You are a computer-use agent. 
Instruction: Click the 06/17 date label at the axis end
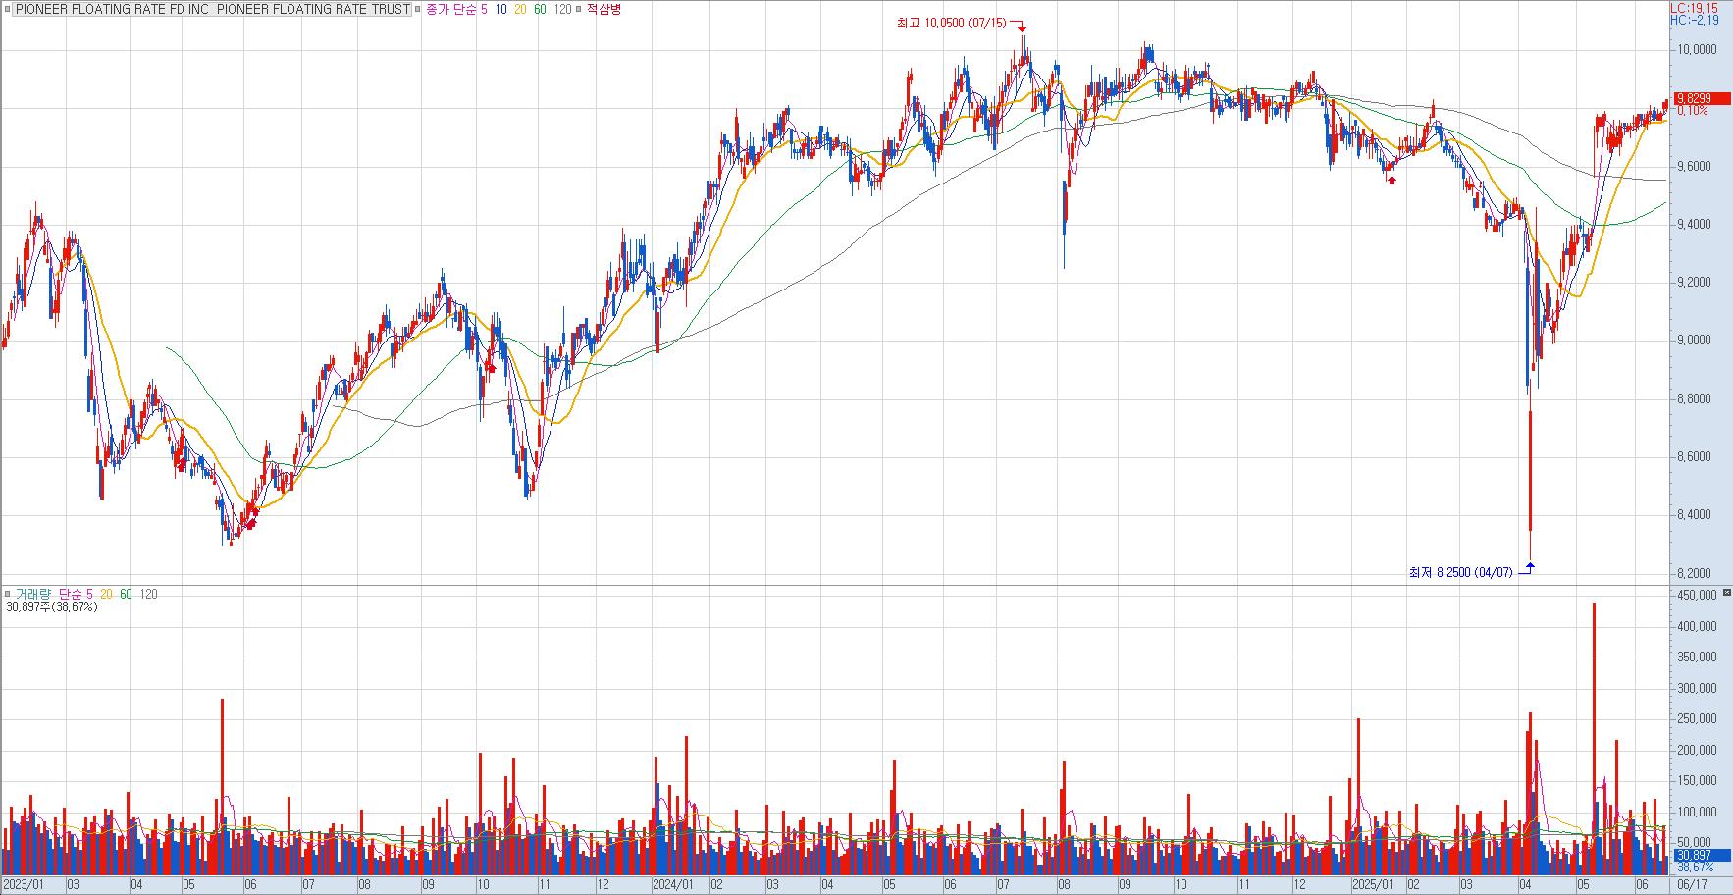click(x=1692, y=884)
